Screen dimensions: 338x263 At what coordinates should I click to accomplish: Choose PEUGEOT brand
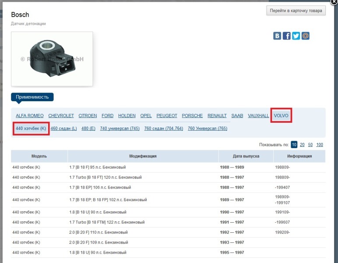(x=167, y=116)
